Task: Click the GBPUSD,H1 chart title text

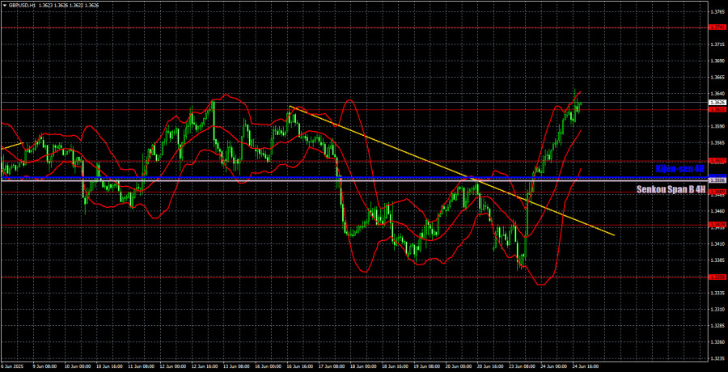Action: click(x=21, y=3)
